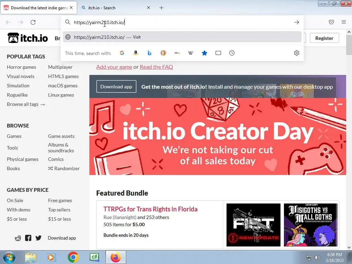Open the Pocket save icon
The height and width of the screenshot is (264, 352).
tap(331, 22)
